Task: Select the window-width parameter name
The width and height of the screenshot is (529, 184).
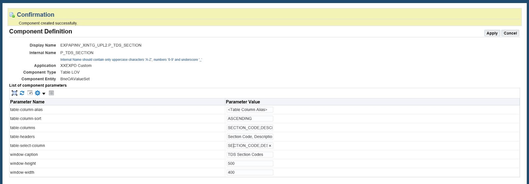Action: (22, 172)
